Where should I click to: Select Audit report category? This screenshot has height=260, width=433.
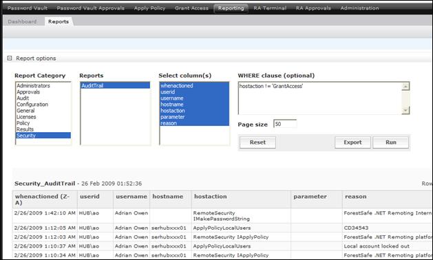(x=43, y=98)
